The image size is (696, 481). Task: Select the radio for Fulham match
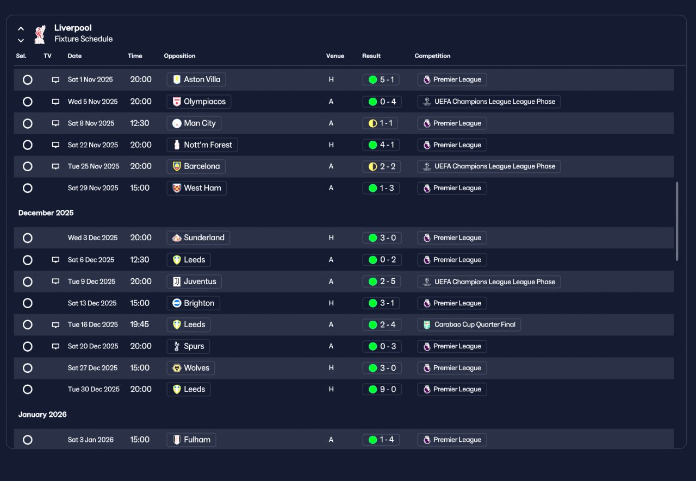pos(28,440)
